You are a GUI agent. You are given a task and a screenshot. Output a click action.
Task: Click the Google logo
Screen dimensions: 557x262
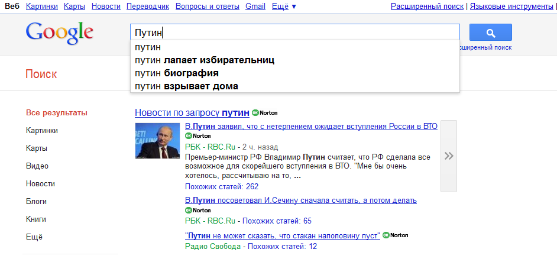pos(59,33)
